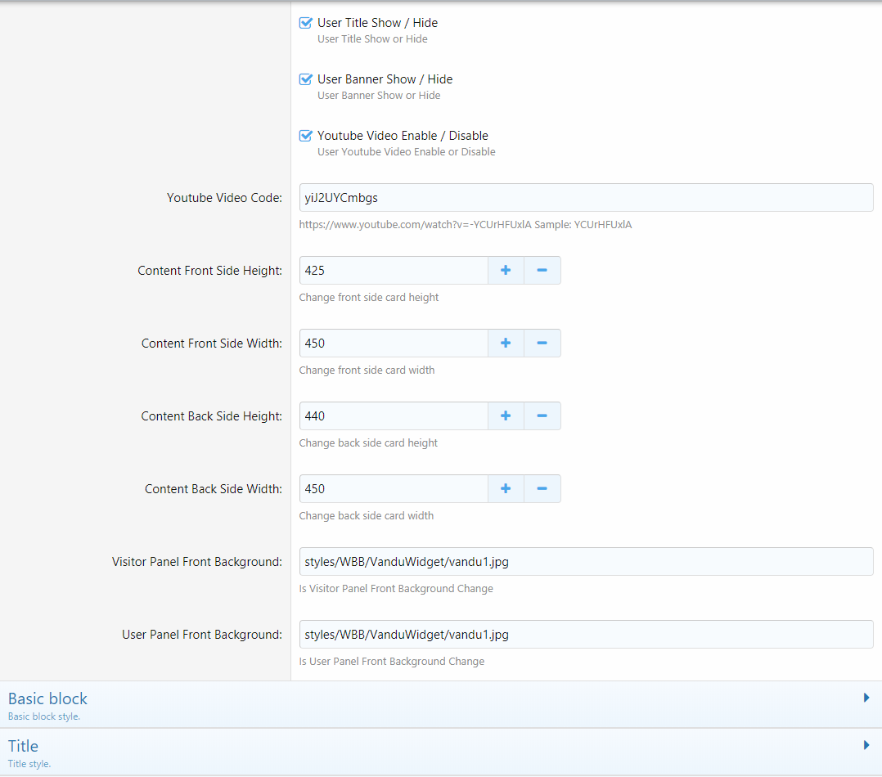Toggle User Banner Show / Hide checkbox
This screenshot has height=777, width=882.
coord(306,79)
